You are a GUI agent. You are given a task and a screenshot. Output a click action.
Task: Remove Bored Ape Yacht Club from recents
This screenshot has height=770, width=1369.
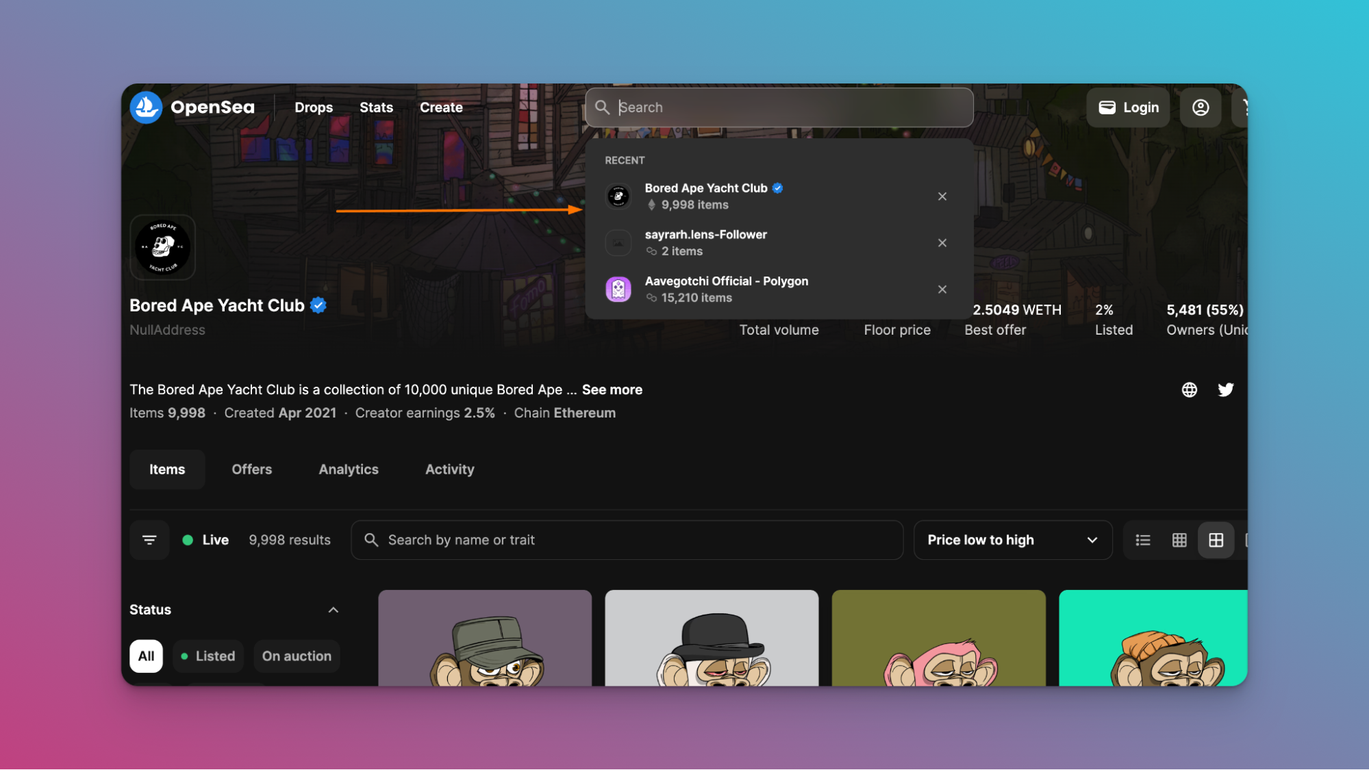942,196
